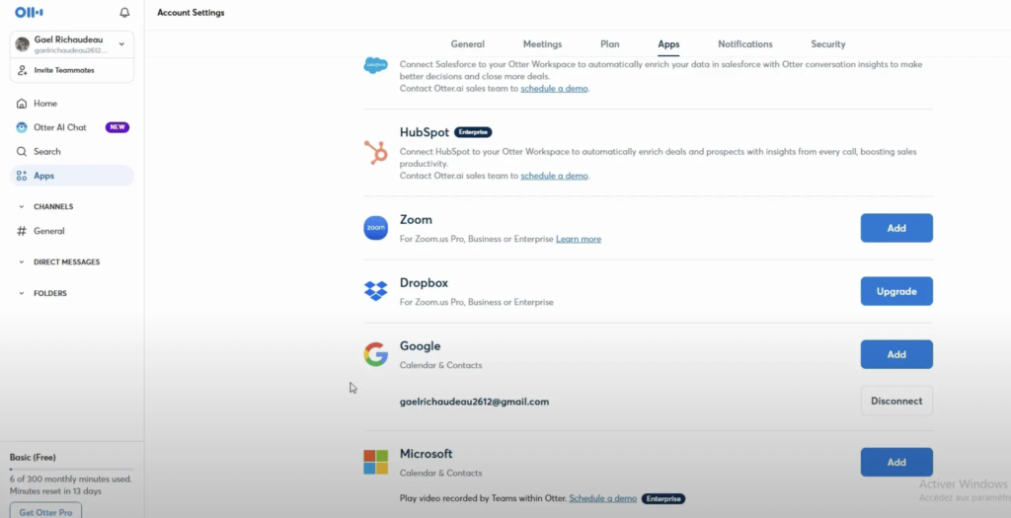Click the Search magnifier icon

(x=22, y=151)
